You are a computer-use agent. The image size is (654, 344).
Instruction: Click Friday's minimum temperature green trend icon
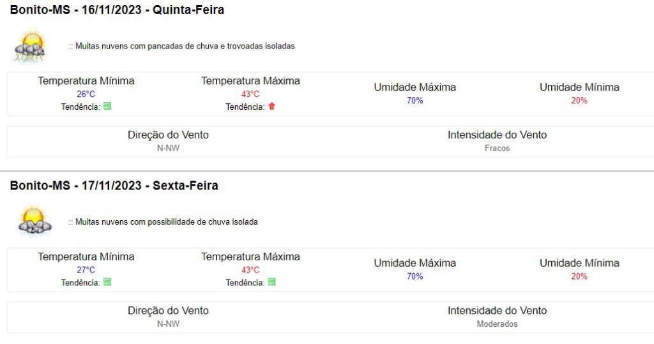(x=107, y=282)
